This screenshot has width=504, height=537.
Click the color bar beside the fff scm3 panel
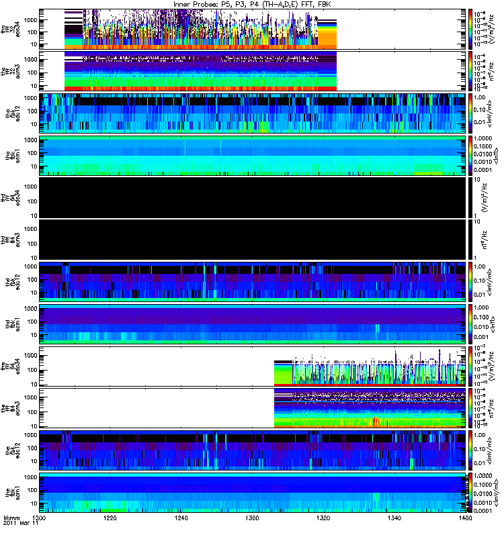click(470, 408)
